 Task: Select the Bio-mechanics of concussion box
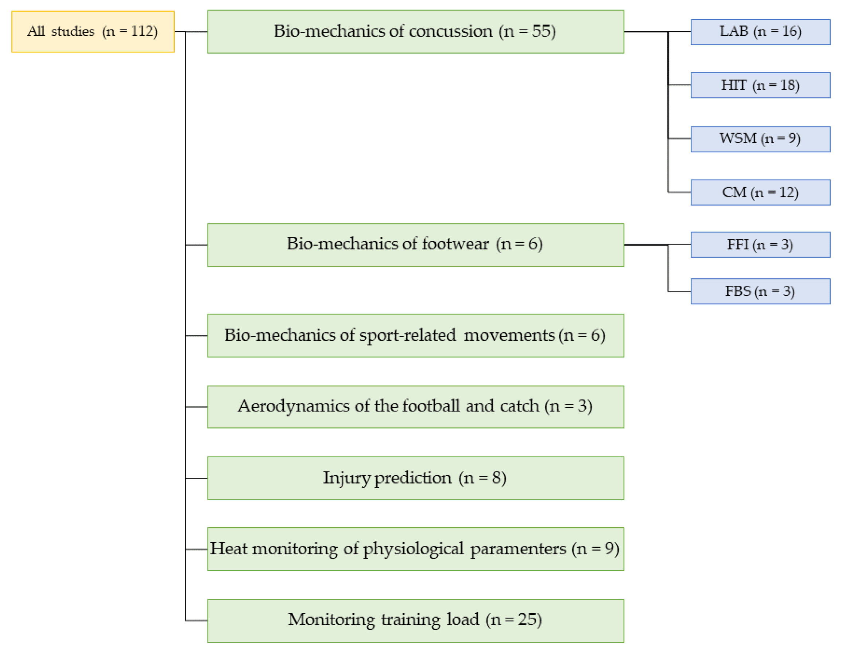click(x=415, y=32)
